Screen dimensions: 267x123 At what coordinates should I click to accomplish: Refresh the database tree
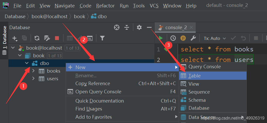pos(37,38)
